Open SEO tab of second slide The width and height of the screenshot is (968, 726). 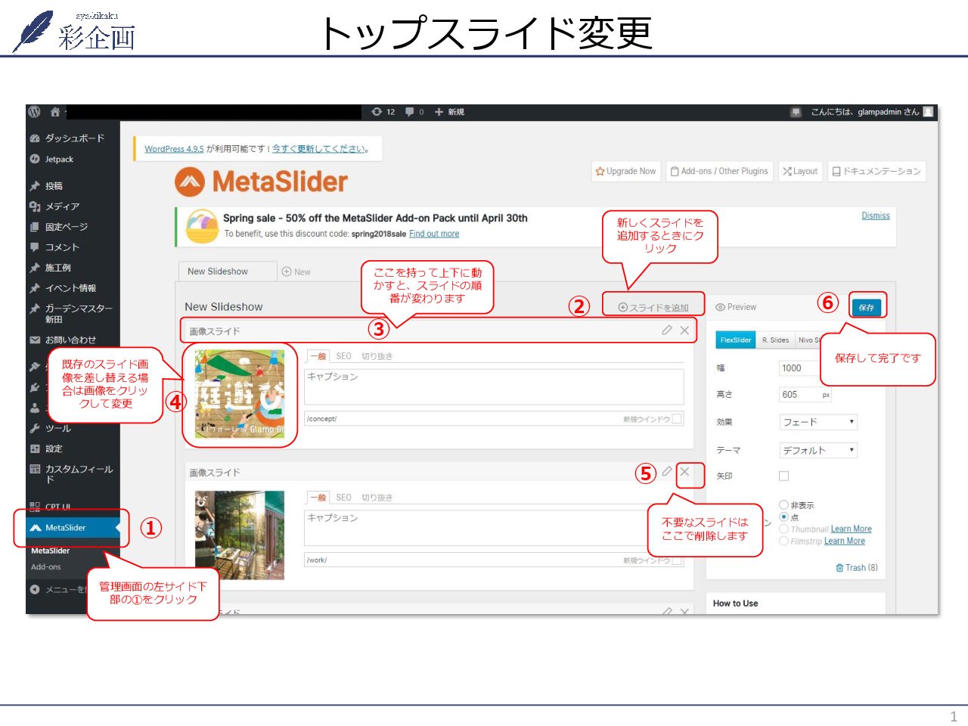coord(343,498)
